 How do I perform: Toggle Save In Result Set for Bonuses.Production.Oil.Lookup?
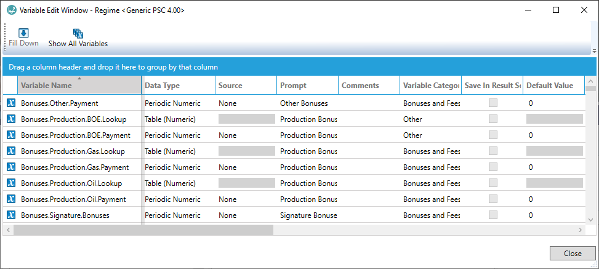pos(493,183)
